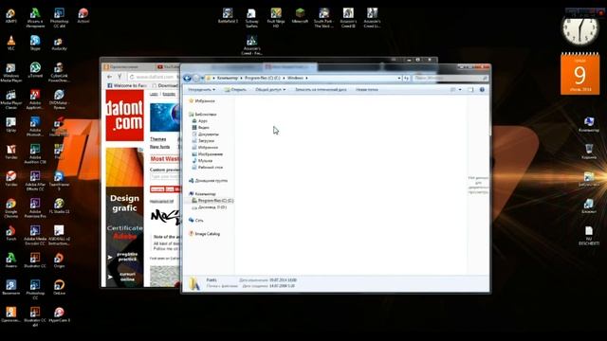The width and height of the screenshot is (607, 341).
Task: Launch Audacity from the desktop
Action: click(59, 44)
